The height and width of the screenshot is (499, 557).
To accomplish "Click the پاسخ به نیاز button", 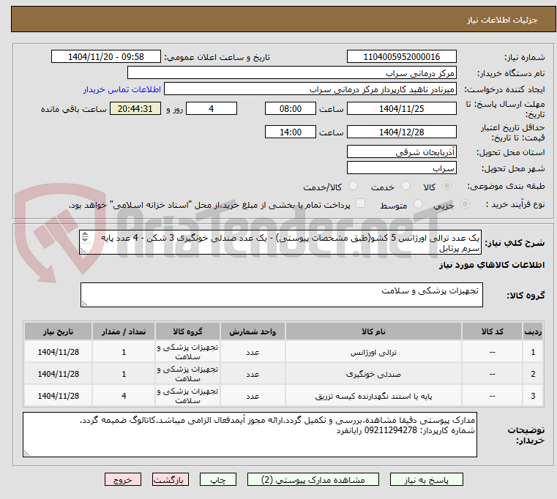I will pos(426,479).
